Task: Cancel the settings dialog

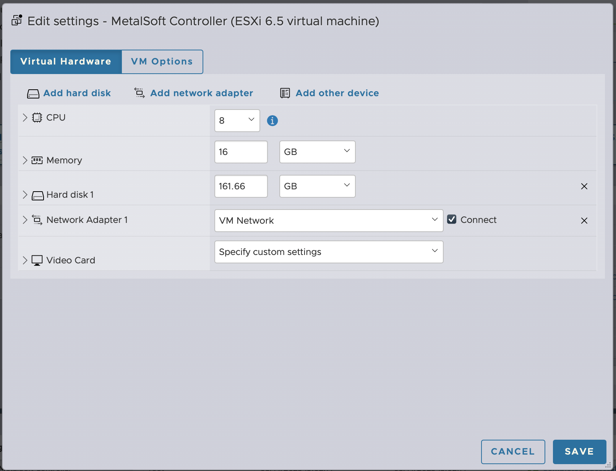Action: pyautogui.click(x=512, y=452)
